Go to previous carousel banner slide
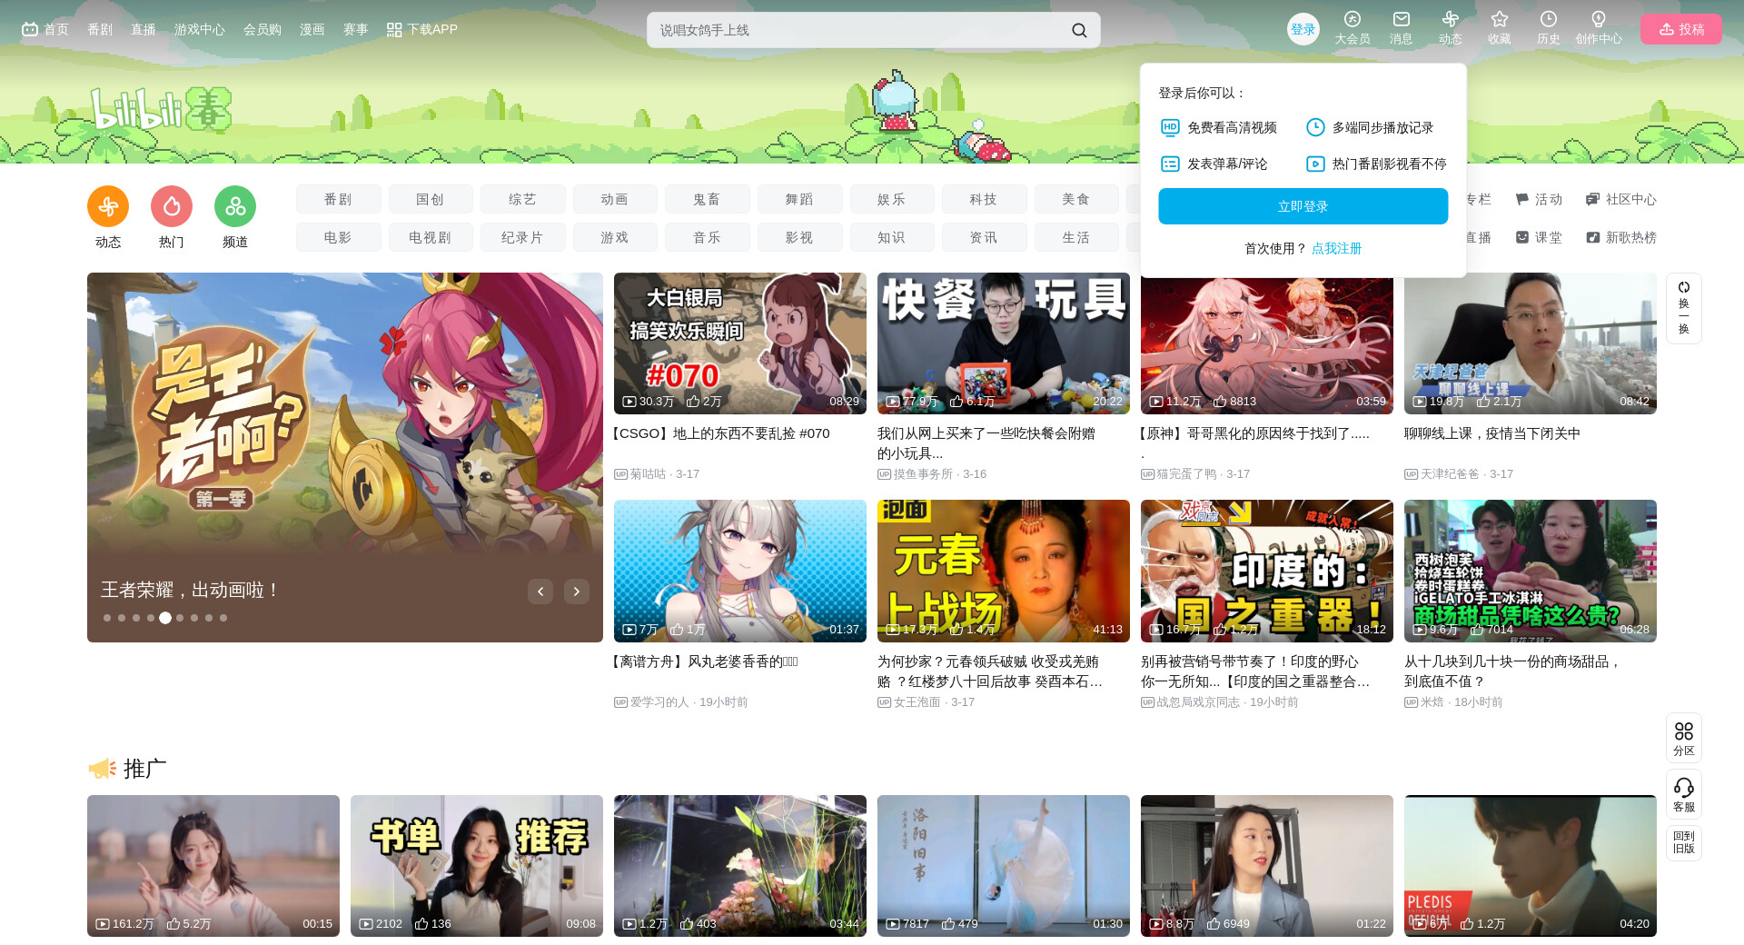The height and width of the screenshot is (945, 1744). pos(540,592)
